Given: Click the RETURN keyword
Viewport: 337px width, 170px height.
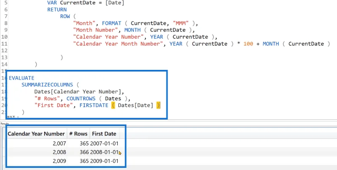Looking at the screenshot, I should click(57, 10).
